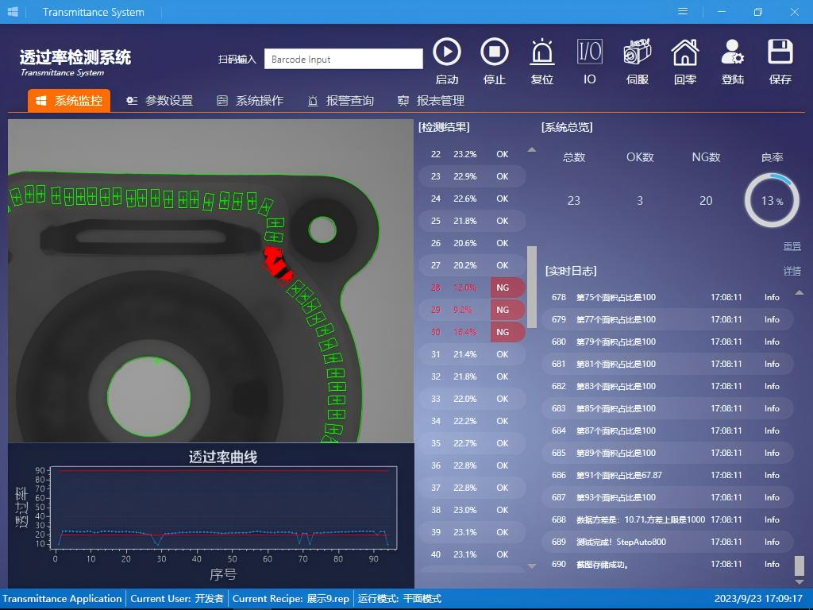Click the Reset (复位) alarm icon
813x610 pixels.
click(x=542, y=52)
